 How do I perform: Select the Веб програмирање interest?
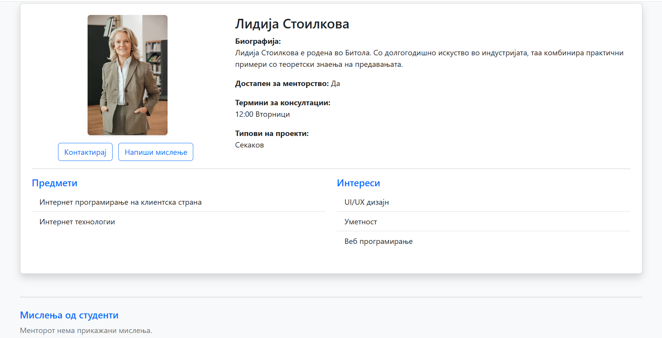click(378, 241)
